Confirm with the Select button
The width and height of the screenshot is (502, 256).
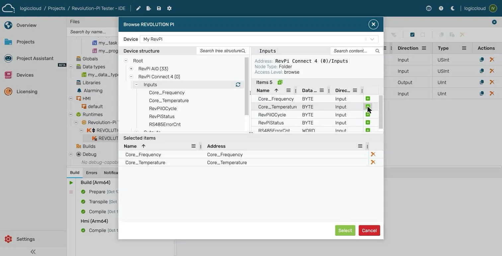[345, 230]
